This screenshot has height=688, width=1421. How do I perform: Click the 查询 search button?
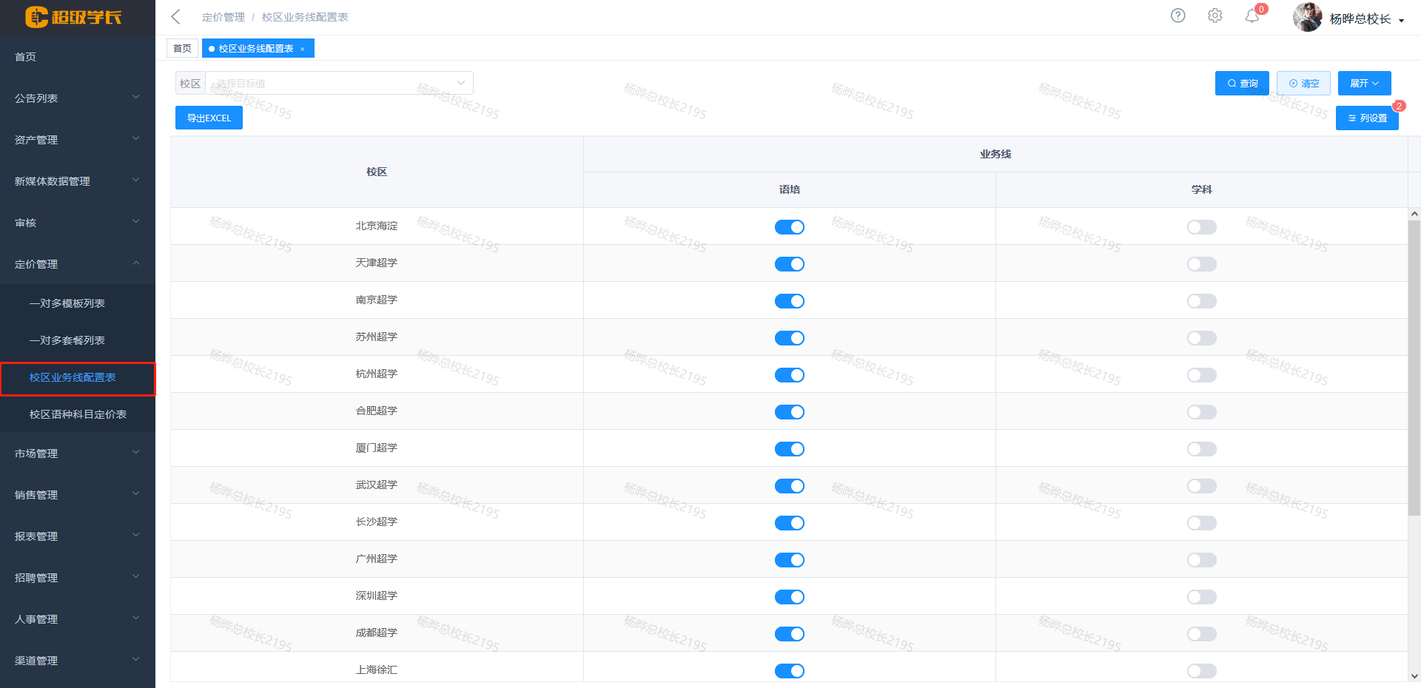coord(1242,84)
